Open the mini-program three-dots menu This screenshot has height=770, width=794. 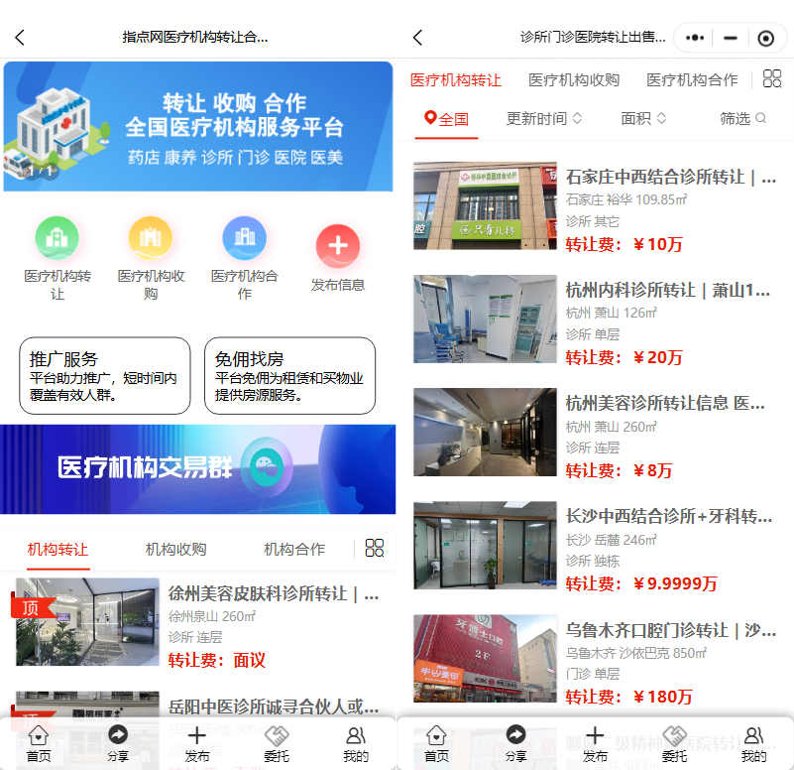click(x=695, y=38)
